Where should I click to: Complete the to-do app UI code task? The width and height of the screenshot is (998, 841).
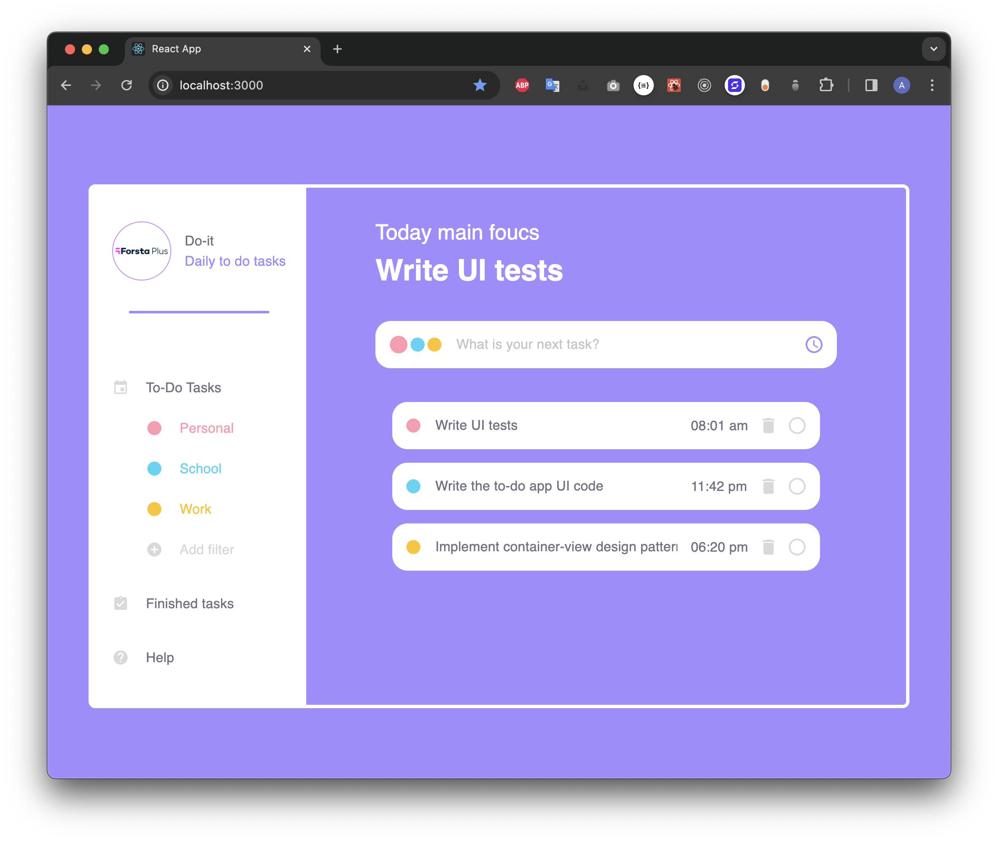[x=797, y=486]
